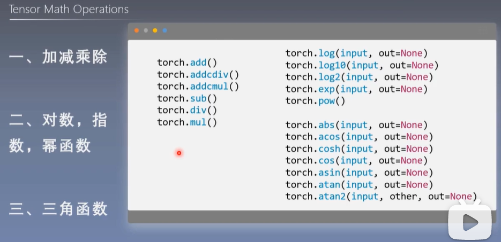Click the line 'torch.abs(input, out=None)'
Screen dimensions: 501x242
pyautogui.click(x=356, y=125)
